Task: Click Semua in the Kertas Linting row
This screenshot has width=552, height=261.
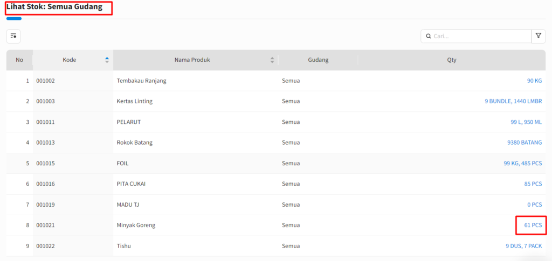Action: tap(291, 102)
